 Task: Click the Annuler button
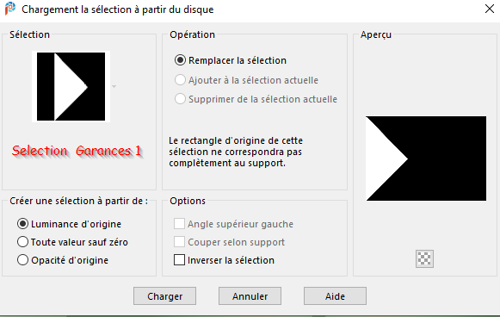[x=250, y=296]
